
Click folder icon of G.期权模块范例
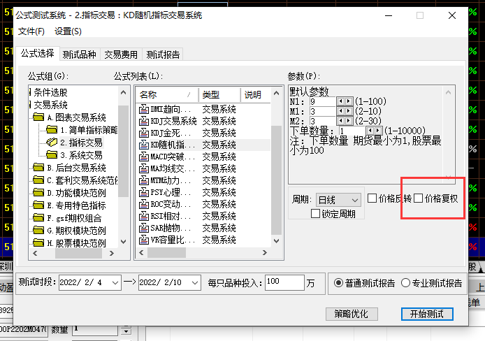coord(38,231)
